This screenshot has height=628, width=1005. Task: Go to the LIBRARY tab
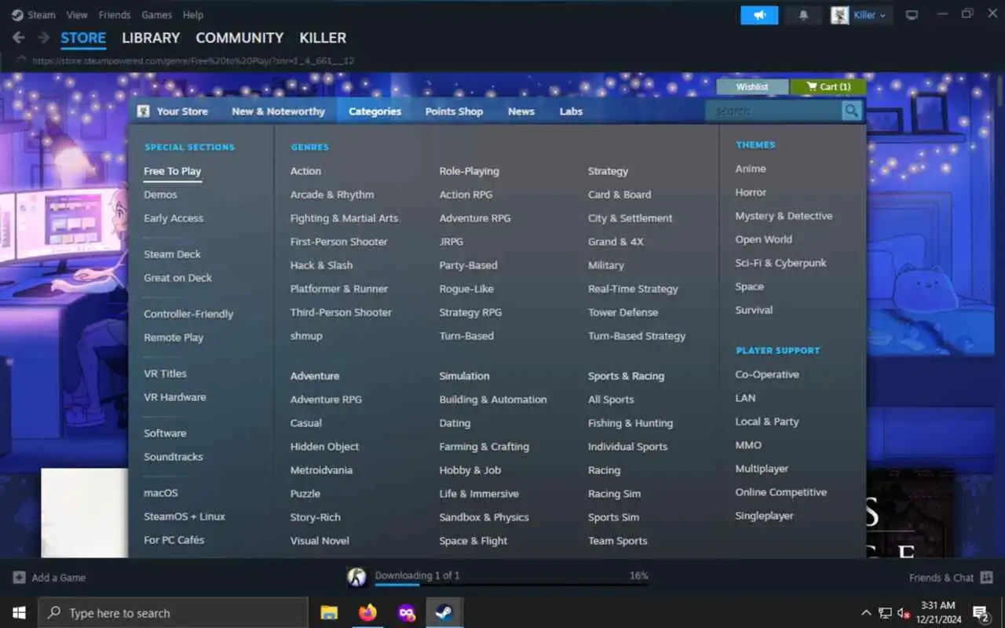click(151, 38)
